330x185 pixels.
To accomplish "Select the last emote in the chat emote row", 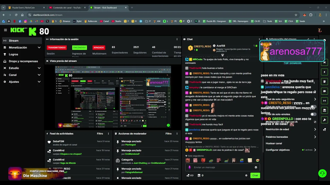I will pyautogui.click(x=258, y=160).
